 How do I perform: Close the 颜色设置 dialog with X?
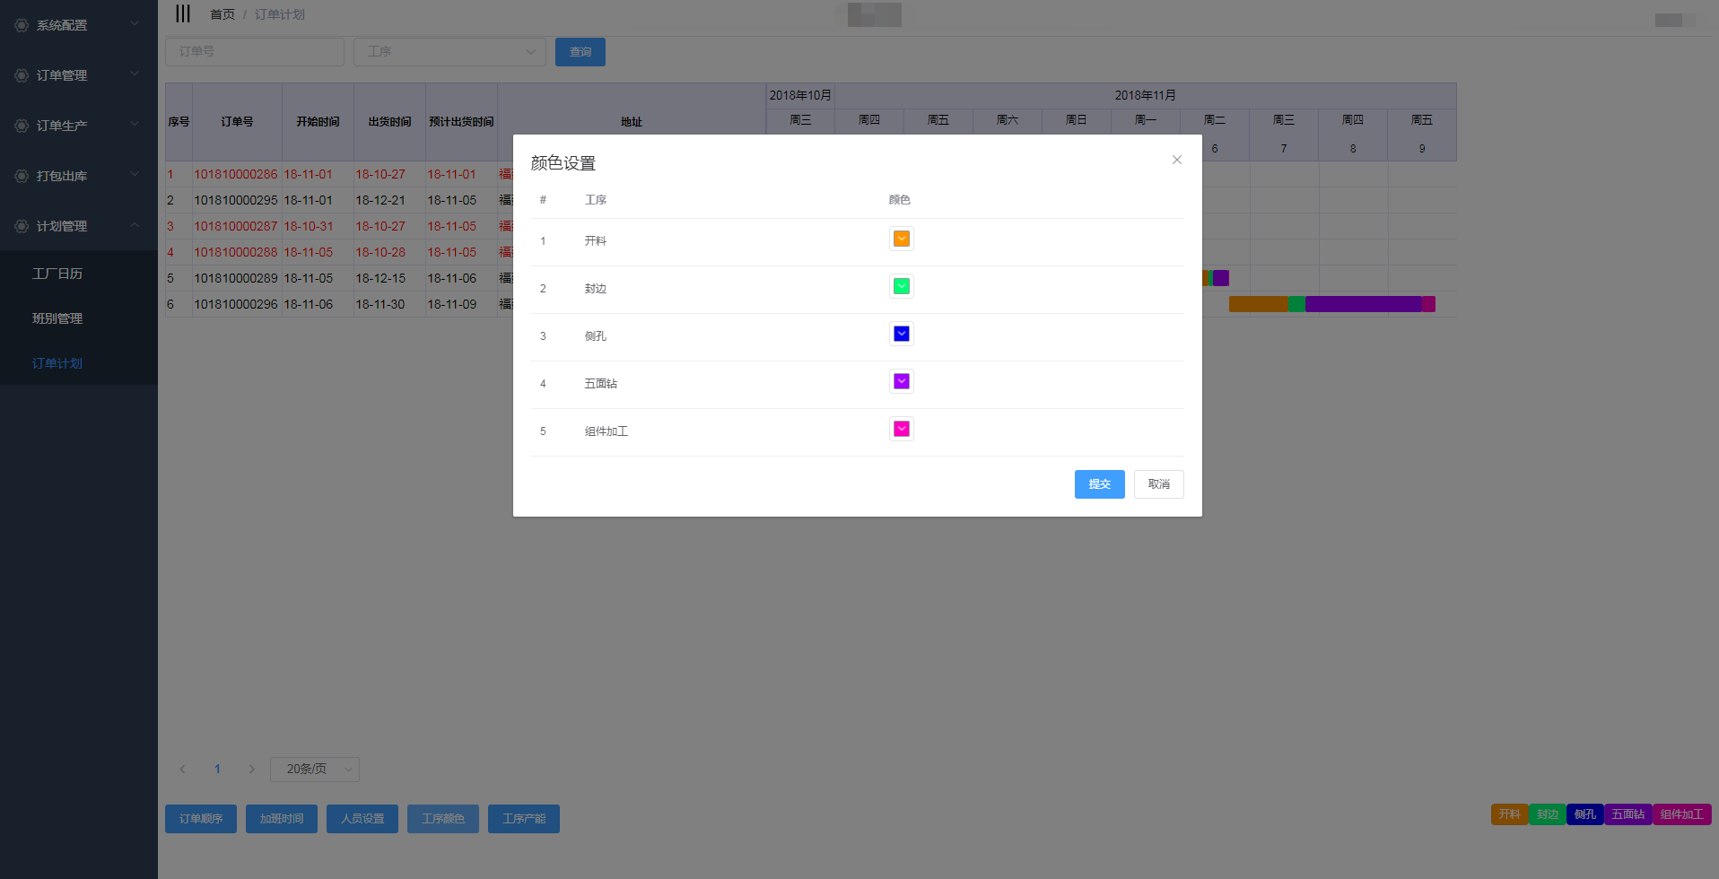coord(1176,160)
